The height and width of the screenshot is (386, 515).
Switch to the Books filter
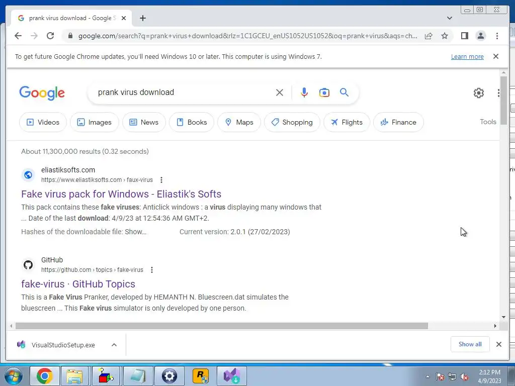tap(192, 122)
